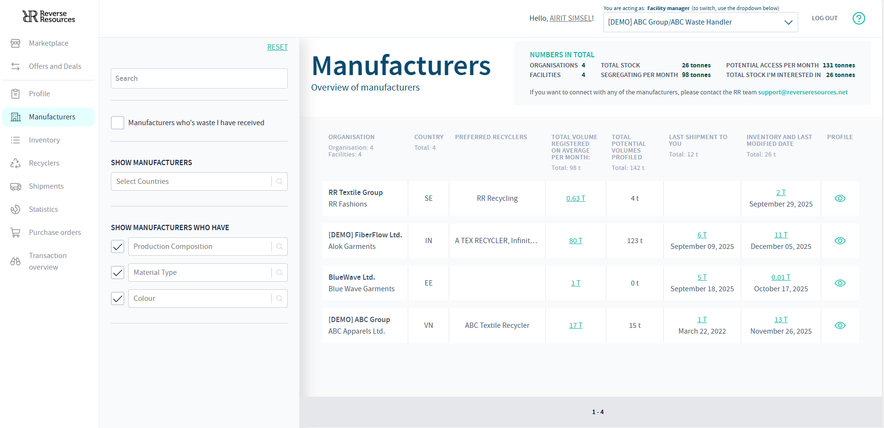Open the 80 T volume link
Screen dimensions: 884x428
576,241
